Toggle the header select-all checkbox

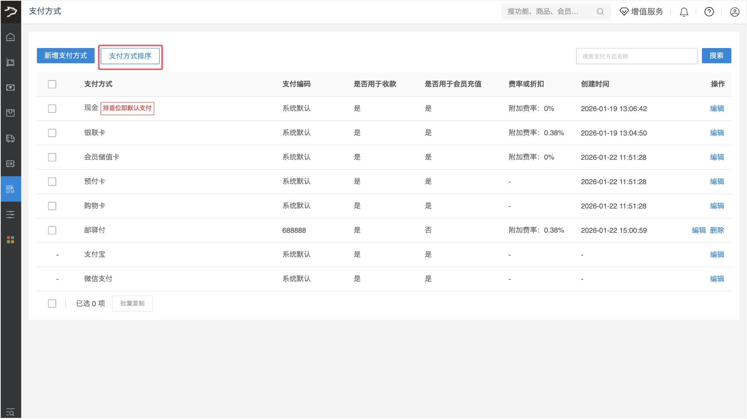point(52,84)
